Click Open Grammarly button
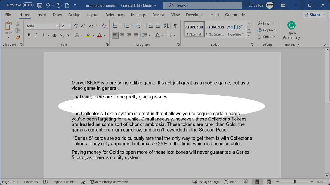The image size is (330, 185). 291,31
